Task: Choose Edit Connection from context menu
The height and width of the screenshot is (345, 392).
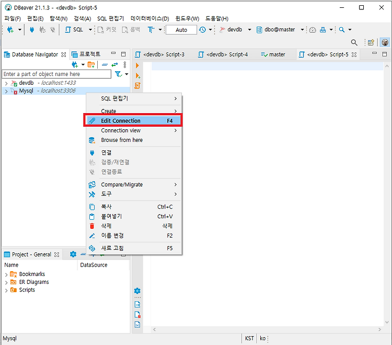Action: point(133,121)
